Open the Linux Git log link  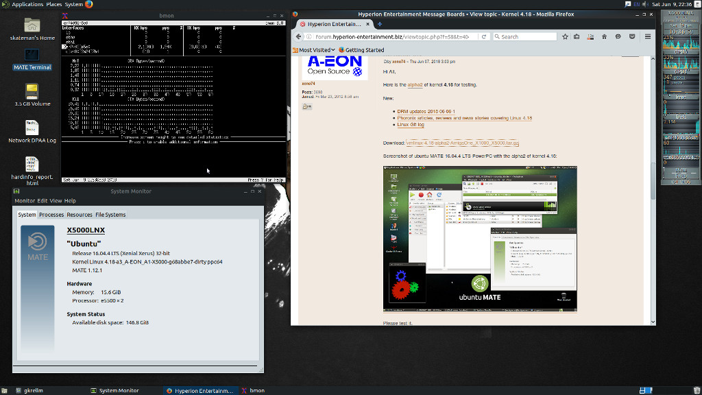click(x=411, y=125)
